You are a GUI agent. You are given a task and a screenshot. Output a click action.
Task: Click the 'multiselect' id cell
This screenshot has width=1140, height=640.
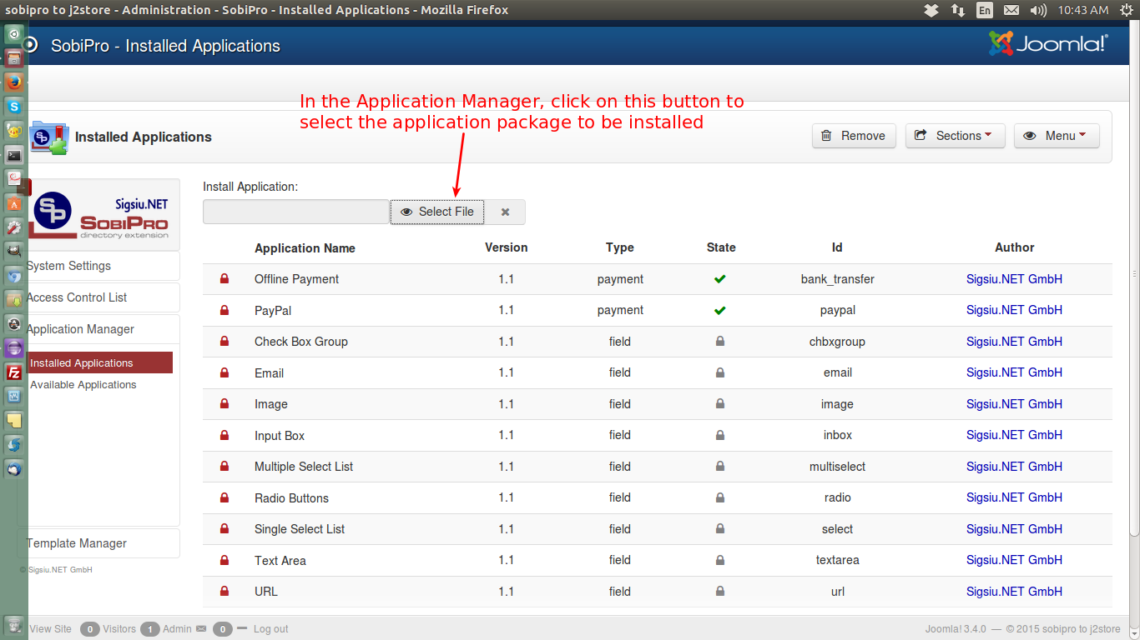pyautogui.click(x=837, y=467)
